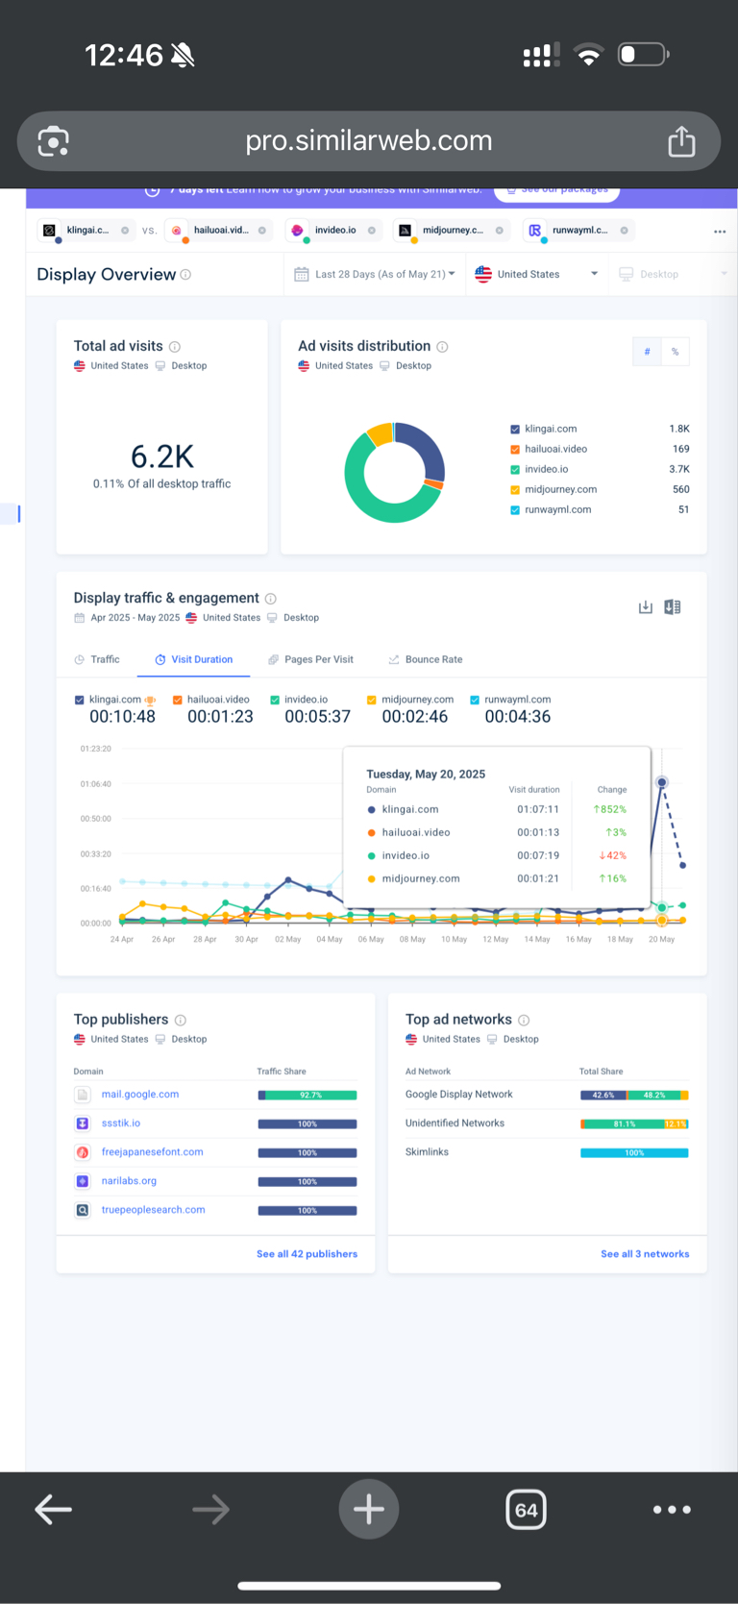Toggle klingai.com in distribution legend
This screenshot has height=1604, width=738.
coord(515,429)
